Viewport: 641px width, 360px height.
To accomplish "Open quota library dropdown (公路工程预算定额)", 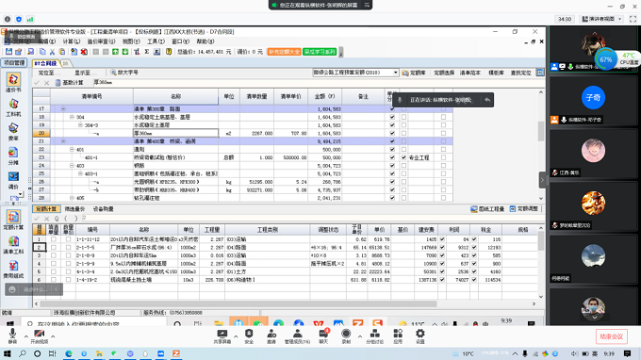I will click(395, 73).
